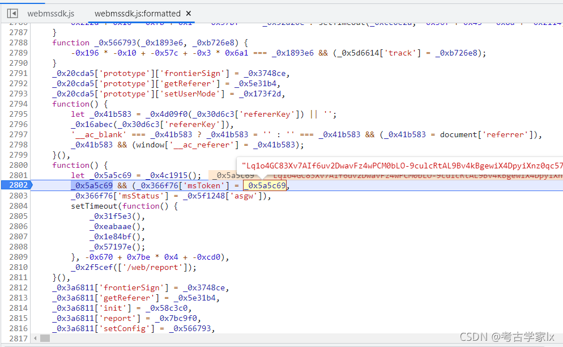Set a breakpoint on line number 2803
This screenshot has width=563, height=347.
[x=18, y=196]
